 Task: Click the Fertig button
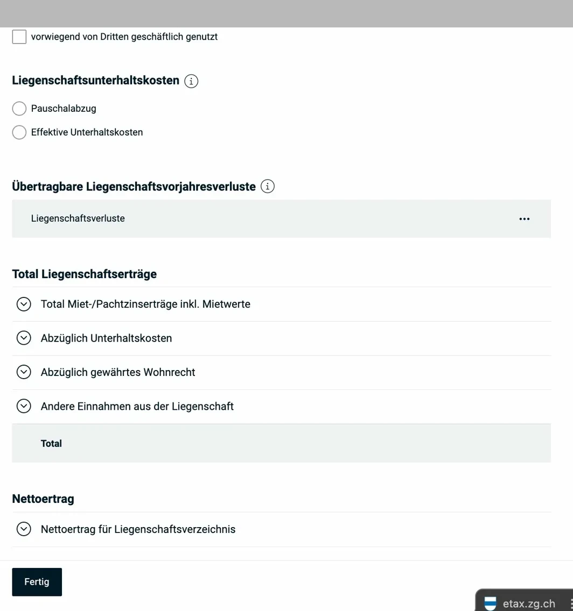point(37,581)
